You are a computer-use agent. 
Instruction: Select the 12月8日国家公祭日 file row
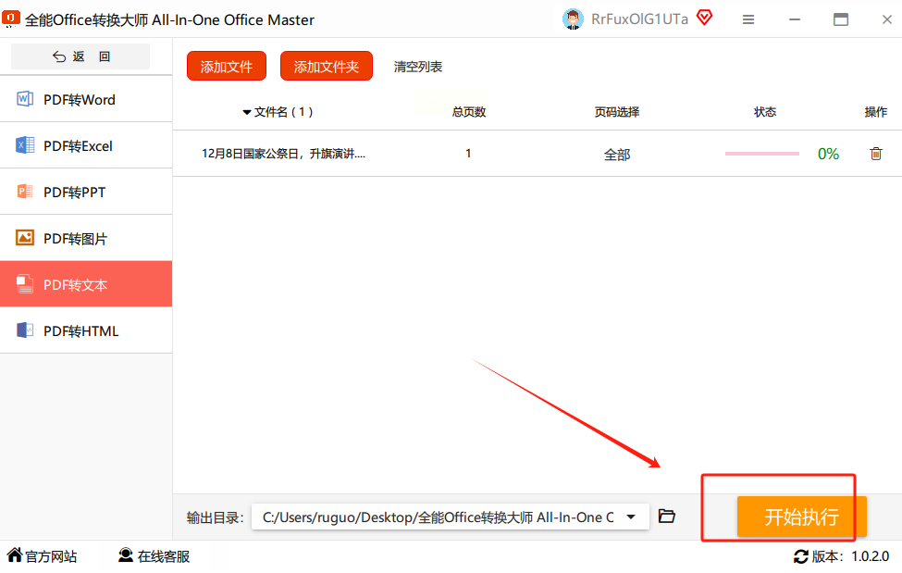click(537, 153)
